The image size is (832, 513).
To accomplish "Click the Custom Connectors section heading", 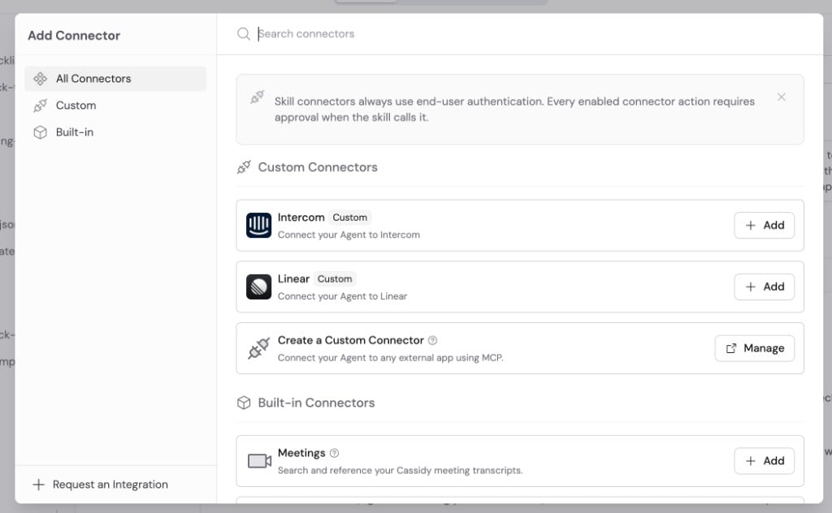I will click(318, 167).
